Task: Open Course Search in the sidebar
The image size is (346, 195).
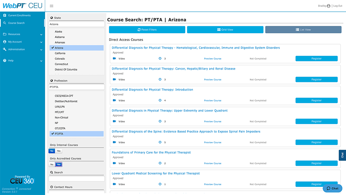Action: [17, 23]
